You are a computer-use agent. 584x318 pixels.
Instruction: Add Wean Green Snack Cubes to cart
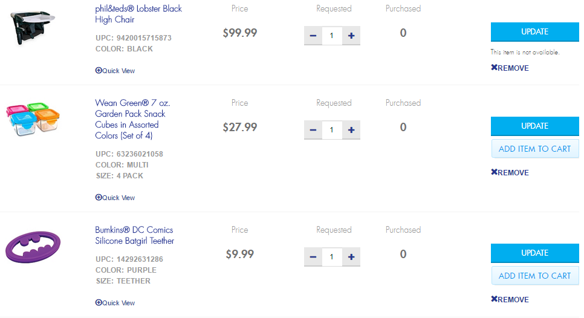tap(535, 149)
